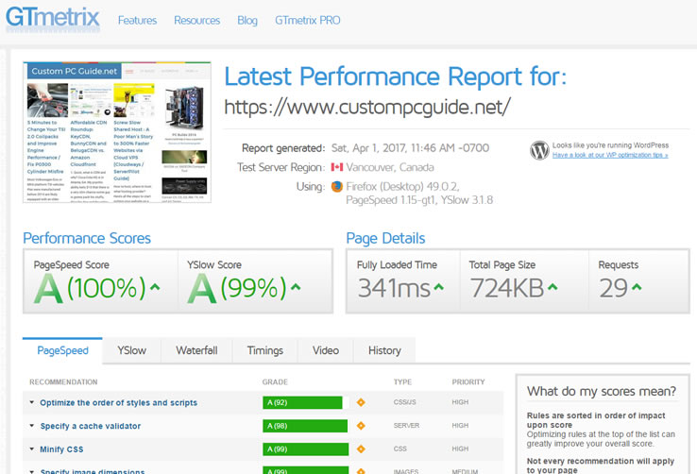Click the 341ms fully loaded time value
The image size is (697, 474).
click(x=394, y=288)
